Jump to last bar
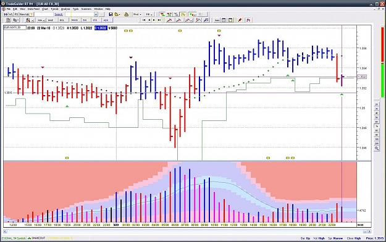 tap(159, 20)
